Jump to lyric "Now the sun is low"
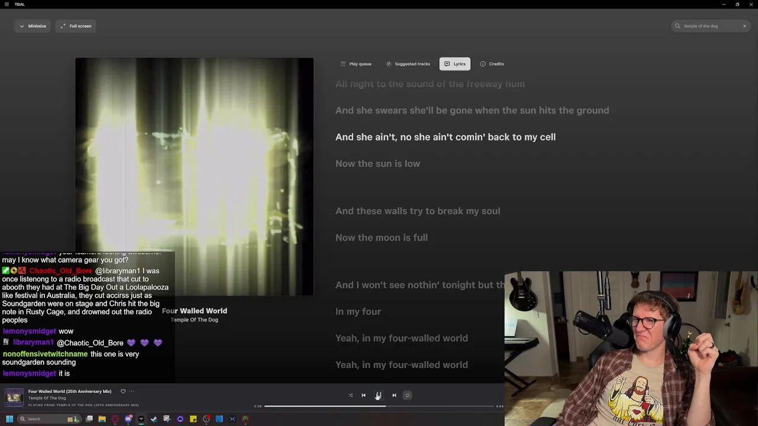Viewport: 758px width, 426px height. [x=378, y=163]
